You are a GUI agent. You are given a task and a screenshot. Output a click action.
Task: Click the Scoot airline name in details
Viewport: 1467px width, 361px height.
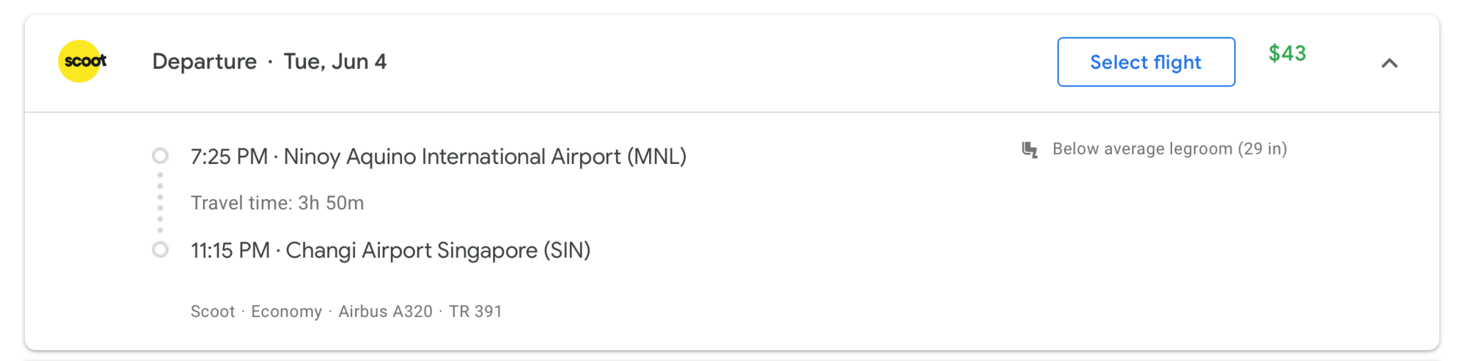point(213,311)
